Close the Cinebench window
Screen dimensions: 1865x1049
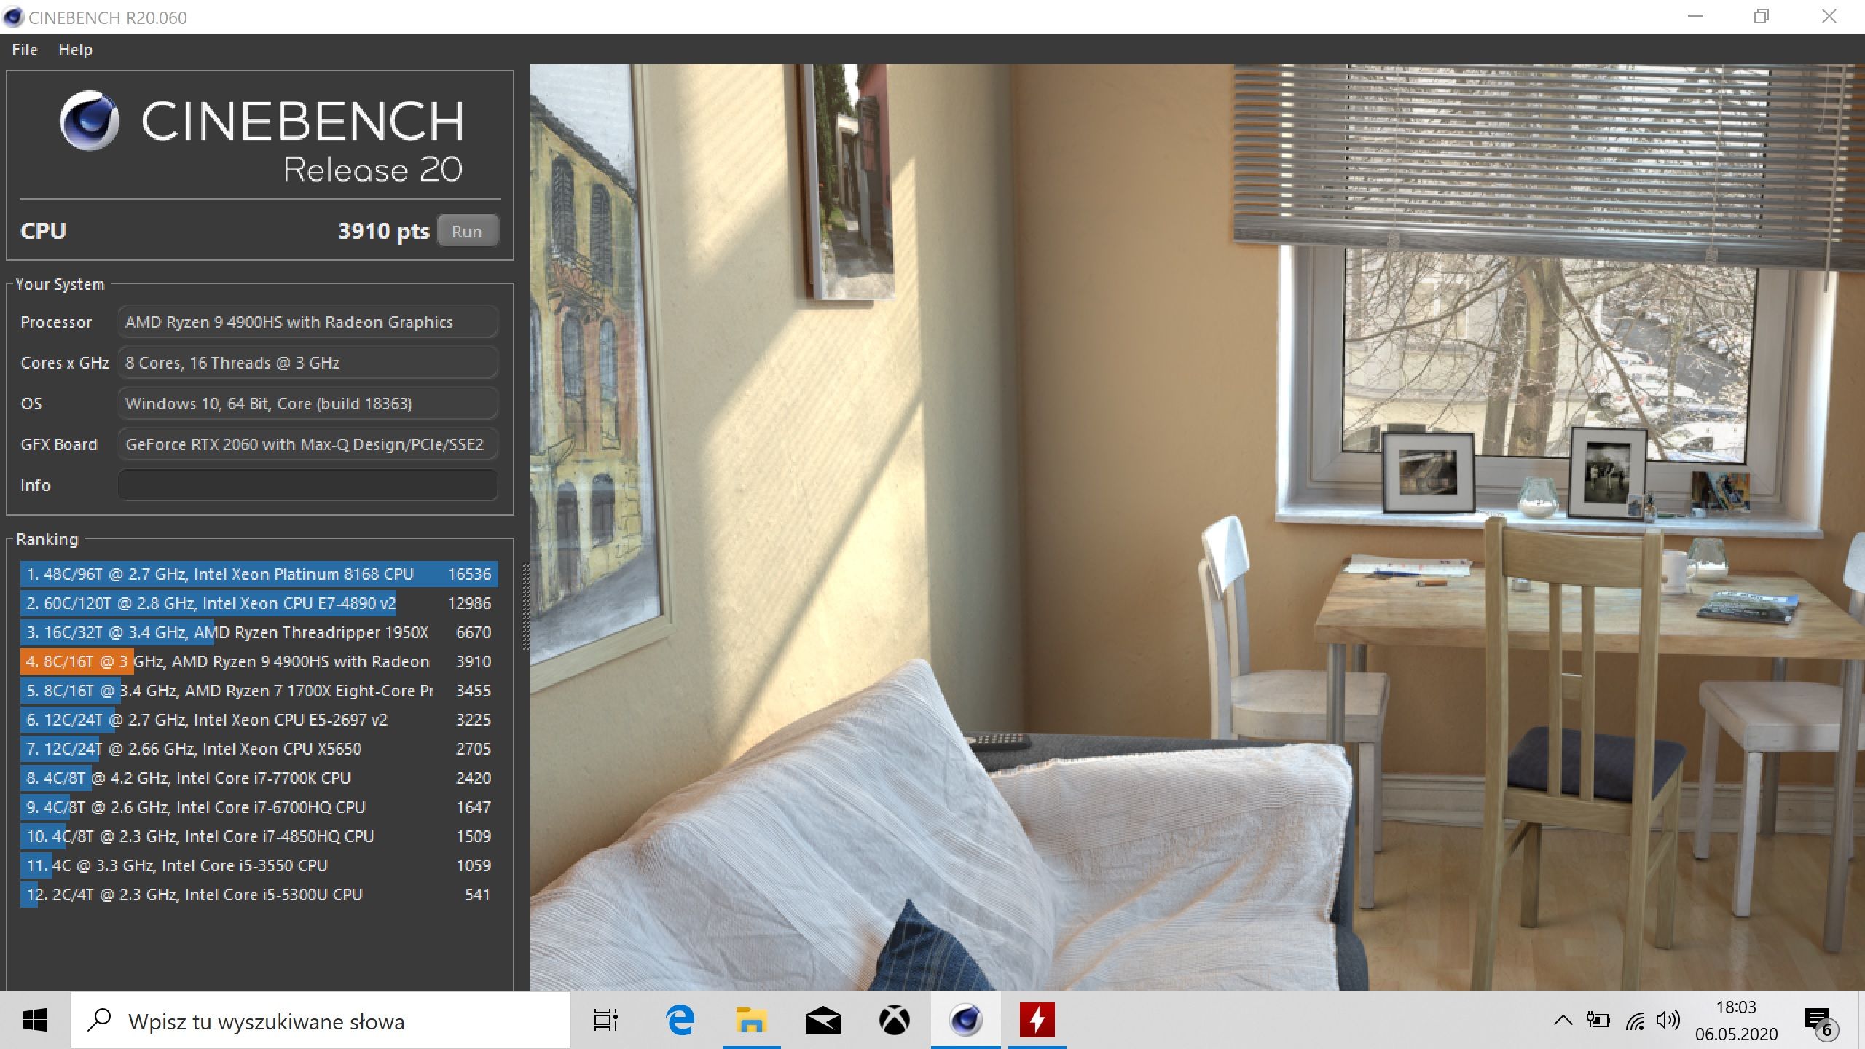click(1829, 17)
